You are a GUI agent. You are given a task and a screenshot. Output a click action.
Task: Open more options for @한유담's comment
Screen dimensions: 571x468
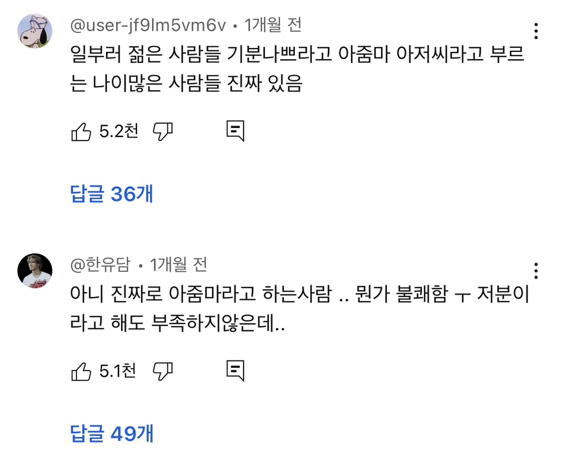point(536,271)
